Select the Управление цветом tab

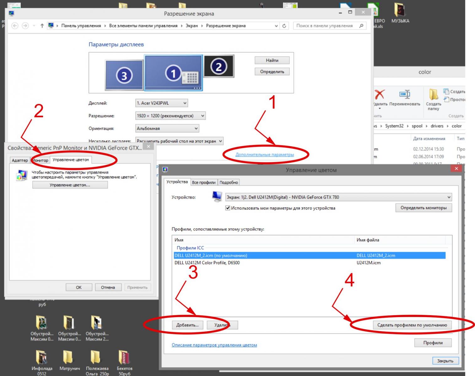point(71,160)
